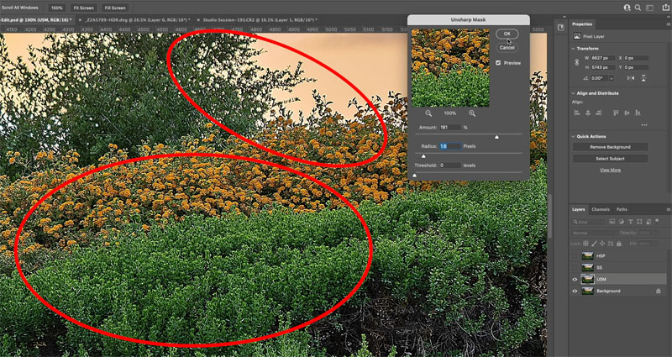
Task: Open more align options ellipsis
Action: pyautogui.click(x=644, y=125)
